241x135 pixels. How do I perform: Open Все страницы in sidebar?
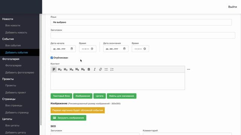[14, 105]
